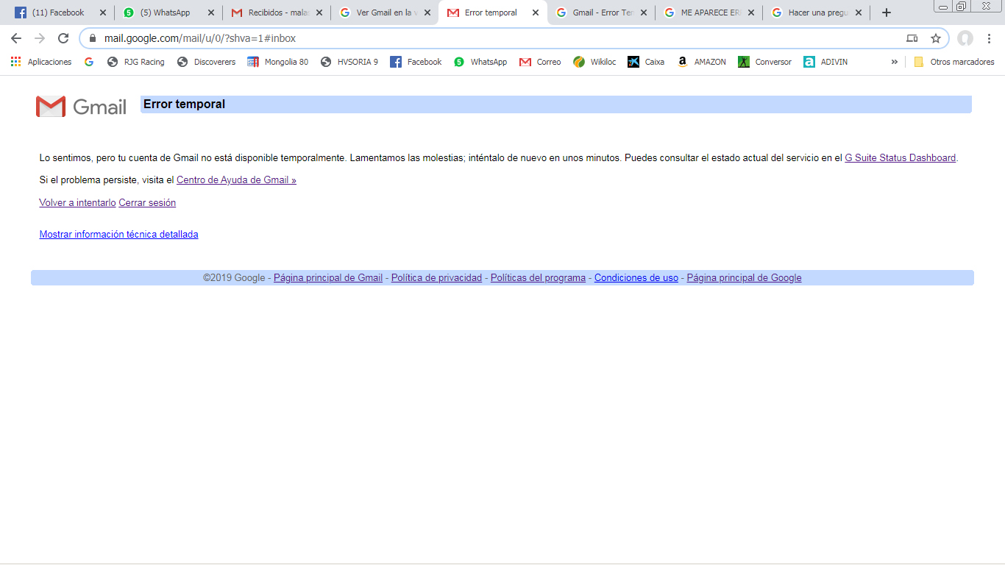Click Cerrar sesión link

click(147, 202)
